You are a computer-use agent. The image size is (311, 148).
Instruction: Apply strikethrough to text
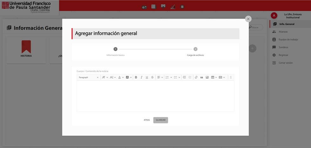tap(152, 77)
